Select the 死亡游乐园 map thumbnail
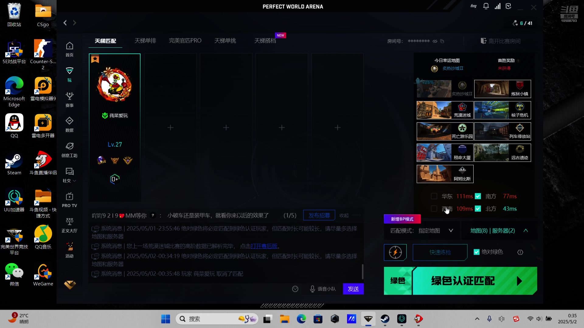Viewport: 584px width, 328px height. click(445, 131)
